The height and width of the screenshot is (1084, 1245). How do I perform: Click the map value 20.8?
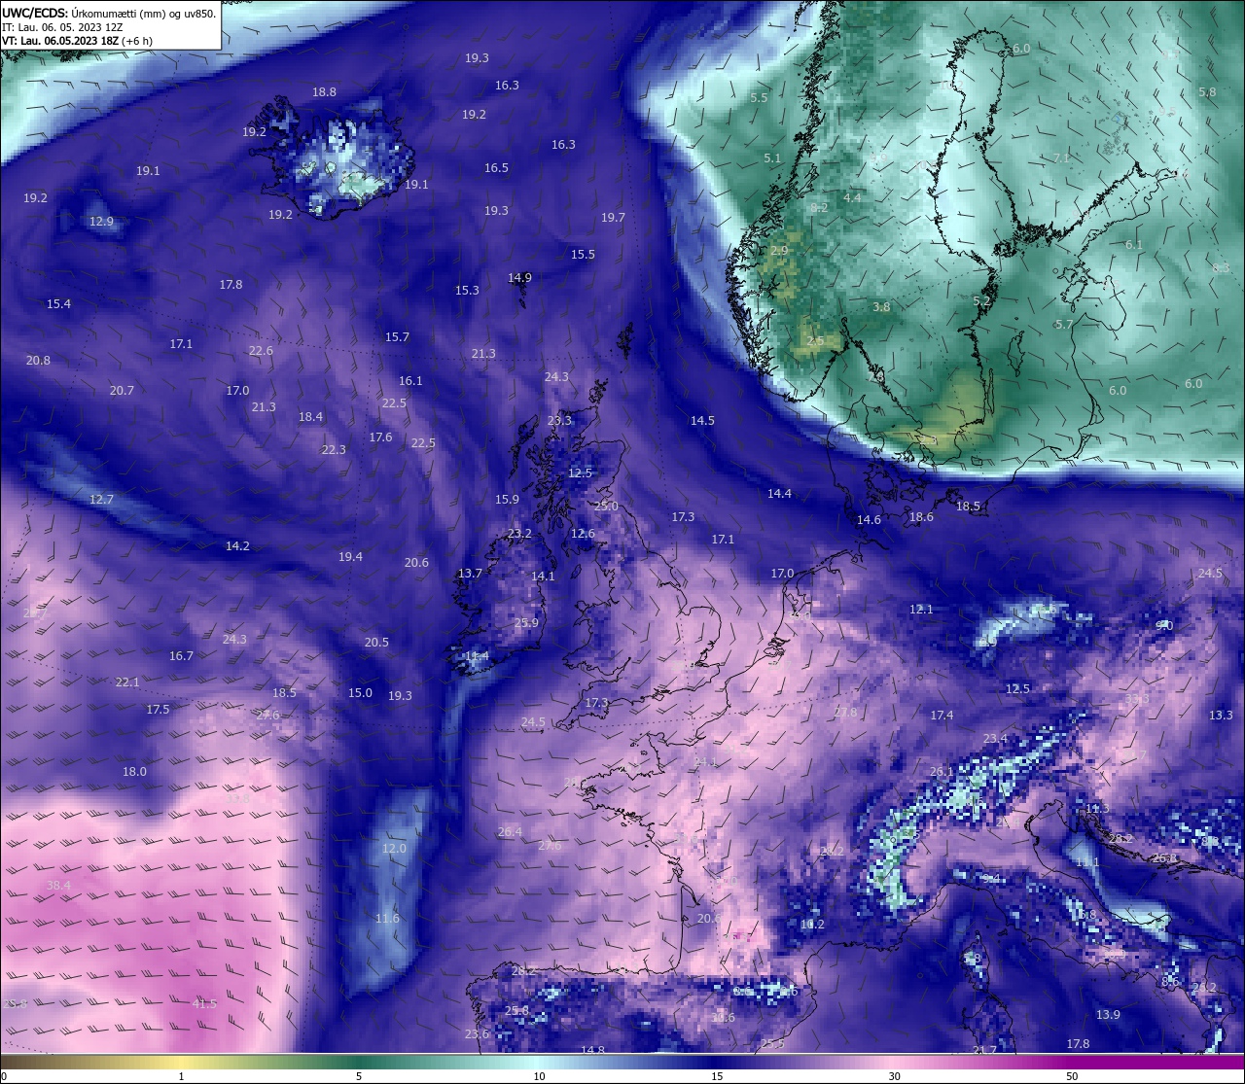[38, 361]
